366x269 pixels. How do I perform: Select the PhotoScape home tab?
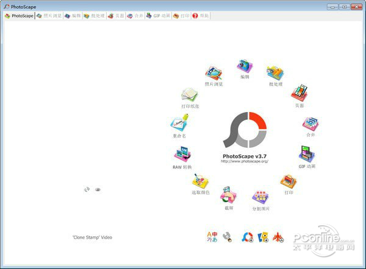click(x=20, y=16)
